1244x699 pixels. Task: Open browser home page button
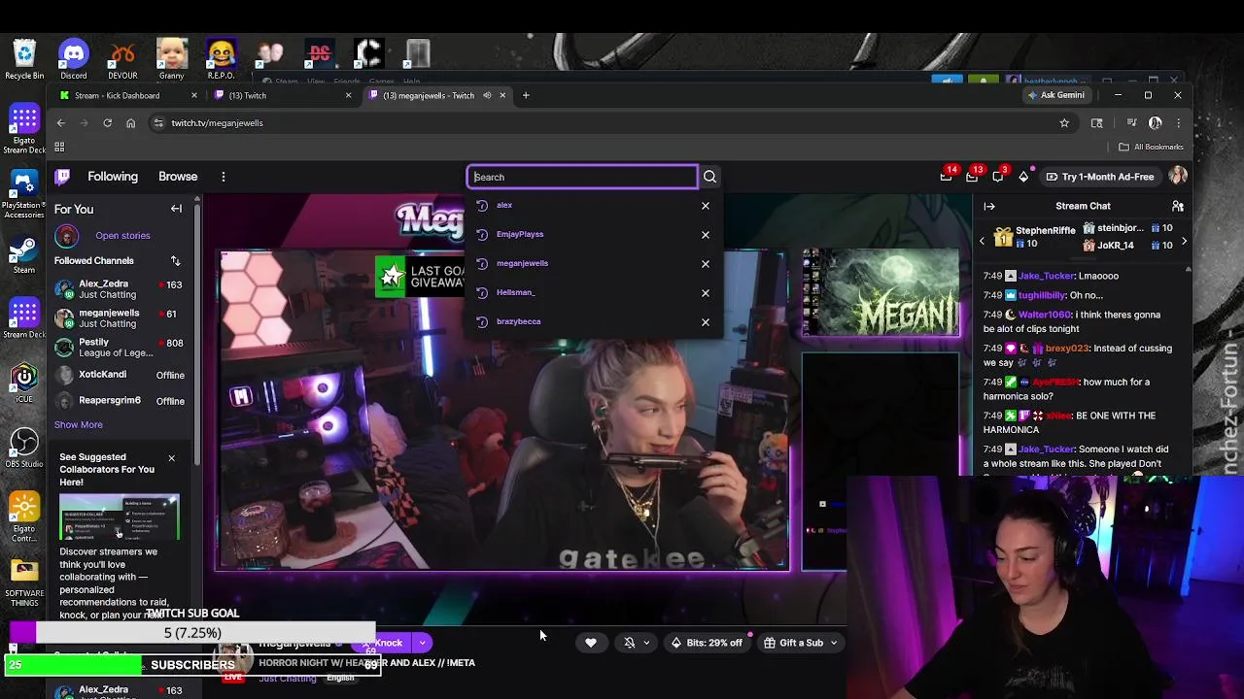130,123
